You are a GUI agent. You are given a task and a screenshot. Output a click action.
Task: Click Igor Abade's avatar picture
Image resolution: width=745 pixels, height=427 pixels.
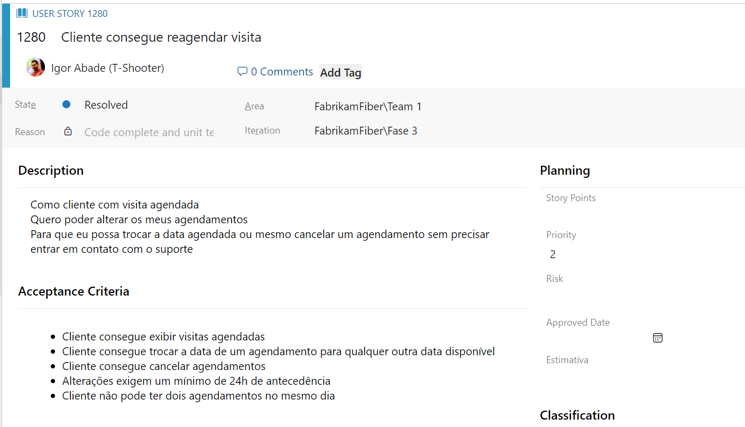(35, 68)
